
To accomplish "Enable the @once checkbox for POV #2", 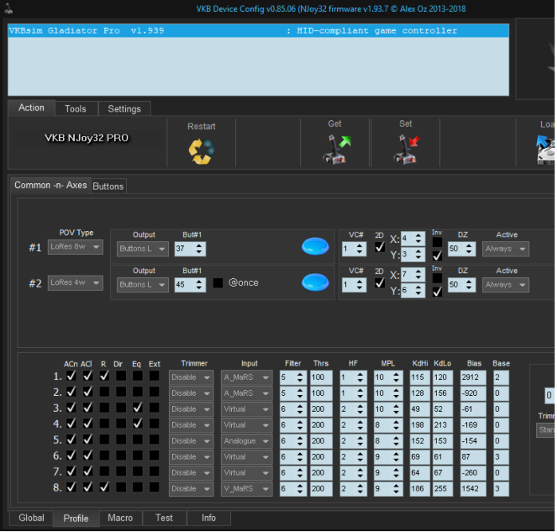I will pyautogui.click(x=218, y=283).
